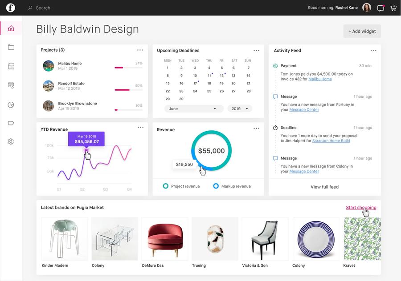Click the Add widget button
Viewport: 401px width, 281px height.
(x=362, y=31)
